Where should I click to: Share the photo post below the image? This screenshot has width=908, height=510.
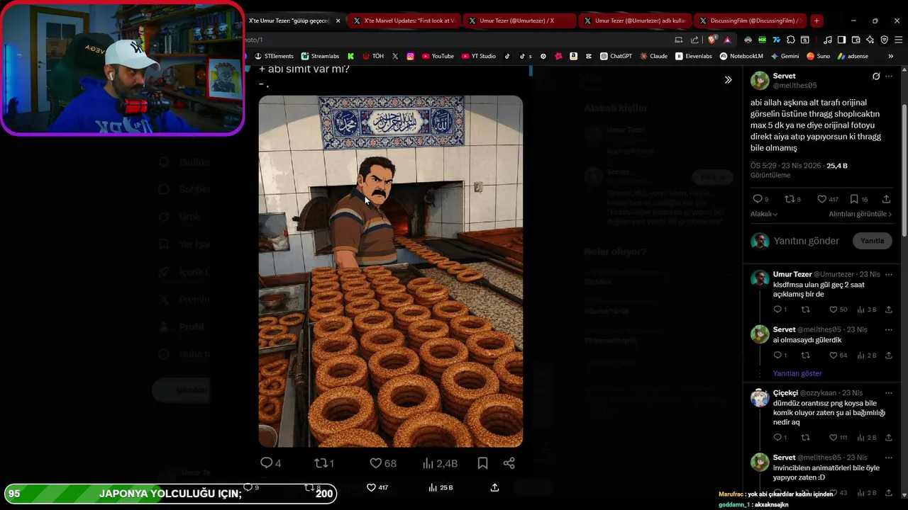click(509, 463)
